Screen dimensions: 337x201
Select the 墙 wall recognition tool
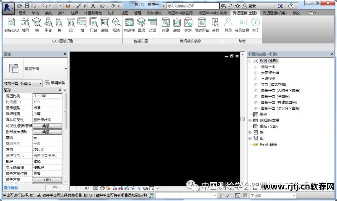82,25
